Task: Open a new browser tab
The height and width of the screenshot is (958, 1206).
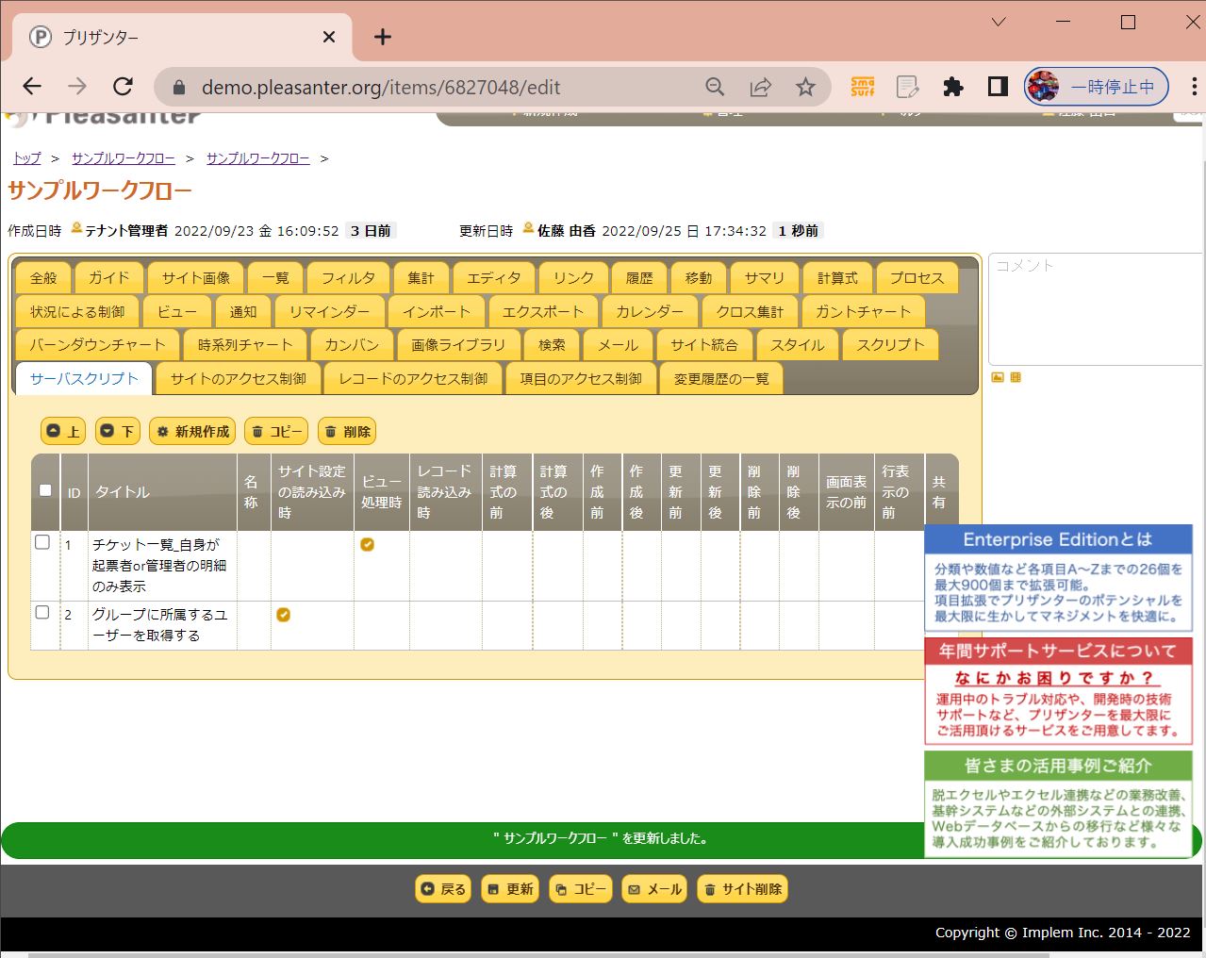Action: 382,37
